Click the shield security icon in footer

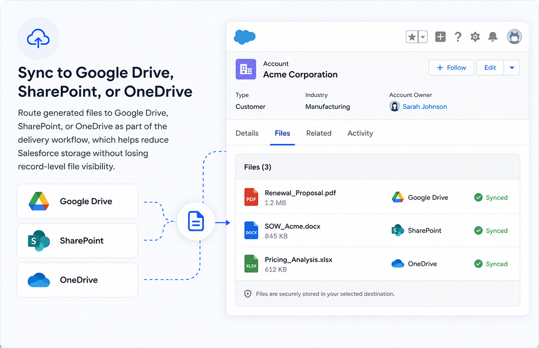248,294
